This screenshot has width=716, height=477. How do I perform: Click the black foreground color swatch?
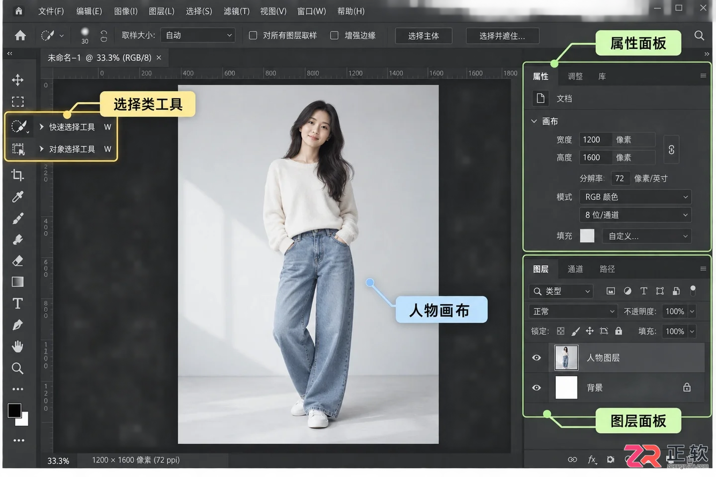(x=14, y=410)
